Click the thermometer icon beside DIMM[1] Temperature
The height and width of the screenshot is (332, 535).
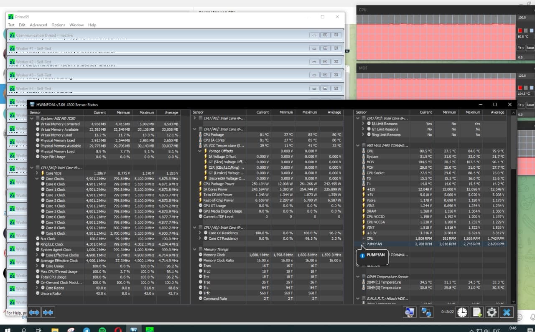point(363,282)
